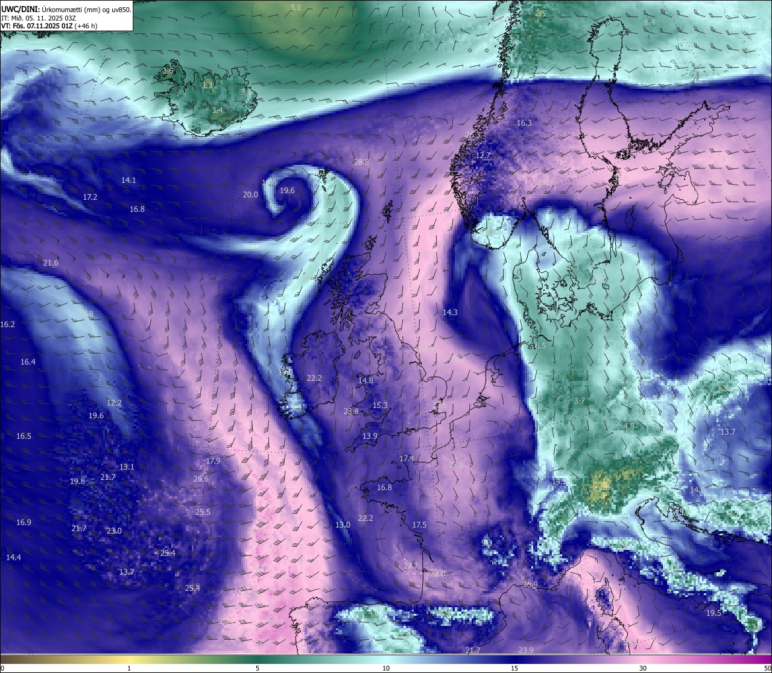Click the 17.9 value label

(213, 461)
